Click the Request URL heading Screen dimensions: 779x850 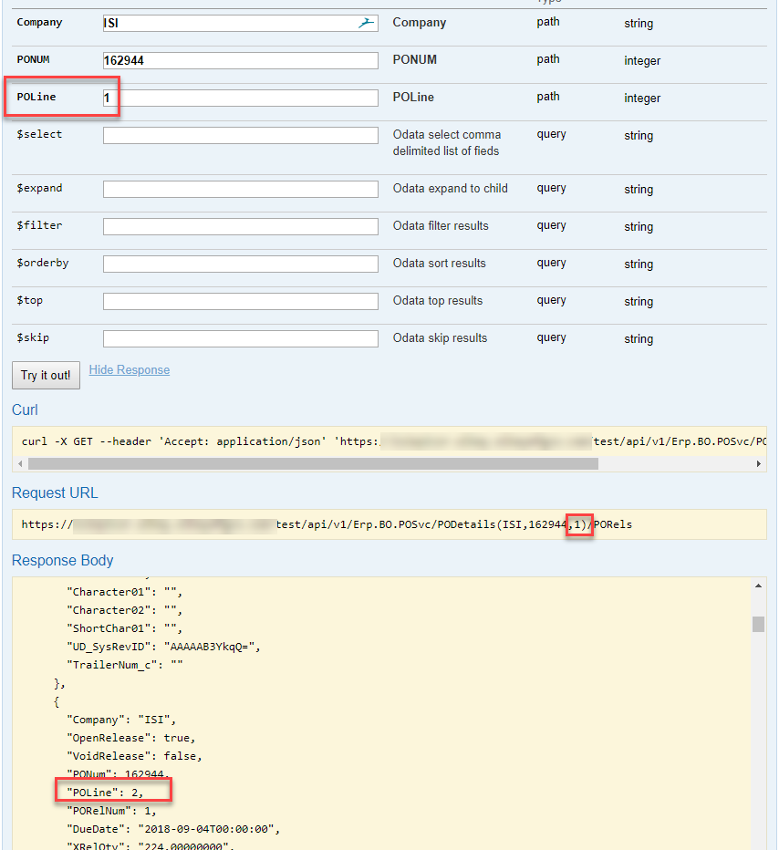(55, 492)
